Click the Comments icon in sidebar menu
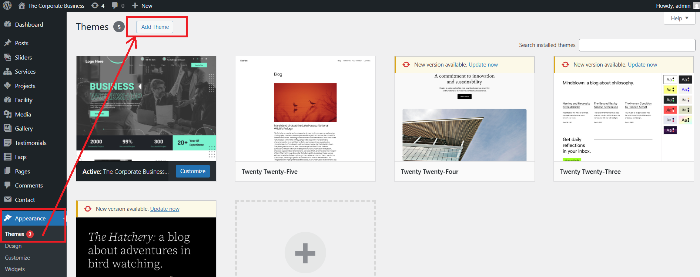This screenshot has width=700, height=277. 7,185
